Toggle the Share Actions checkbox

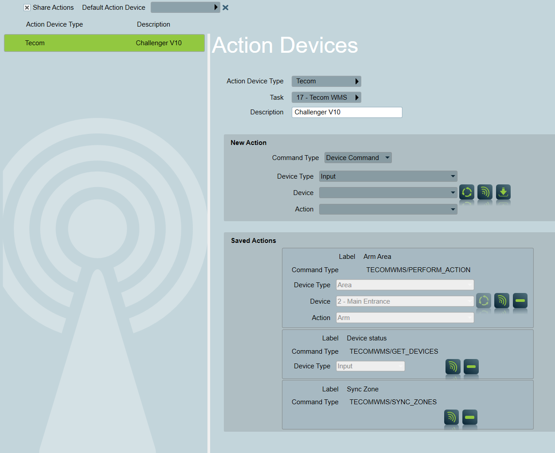27,8
